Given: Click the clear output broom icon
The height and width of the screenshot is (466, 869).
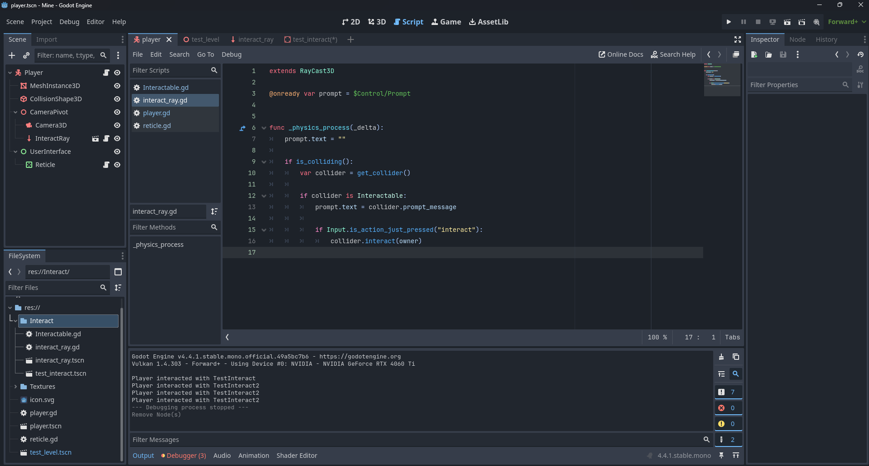Looking at the screenshot, I should click(x=721, y=357).
